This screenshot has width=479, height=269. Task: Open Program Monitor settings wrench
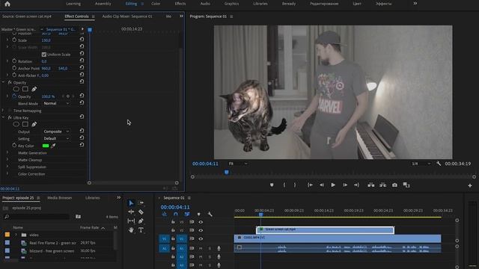tap(439, 164)
